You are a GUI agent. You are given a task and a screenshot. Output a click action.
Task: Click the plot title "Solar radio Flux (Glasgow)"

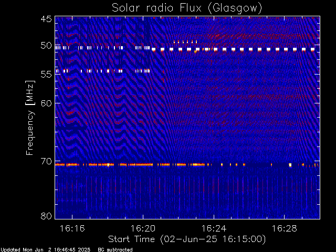pos(187,8)
